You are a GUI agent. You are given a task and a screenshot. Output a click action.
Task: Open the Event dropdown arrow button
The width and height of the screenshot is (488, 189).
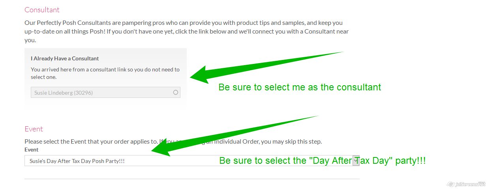click(356, 161)
